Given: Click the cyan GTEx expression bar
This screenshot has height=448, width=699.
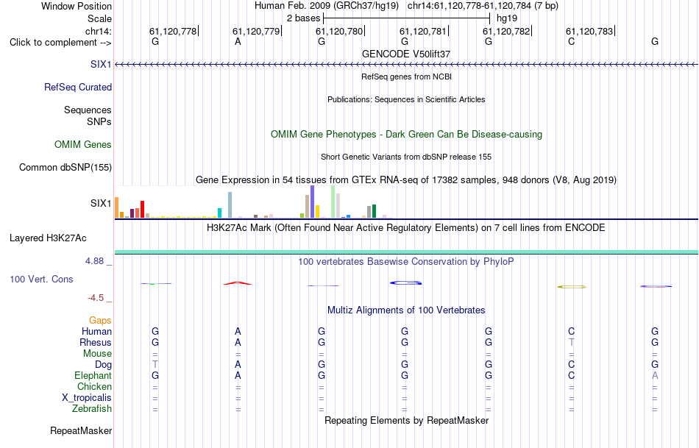Looking at the screenshot, I should 219,213.
